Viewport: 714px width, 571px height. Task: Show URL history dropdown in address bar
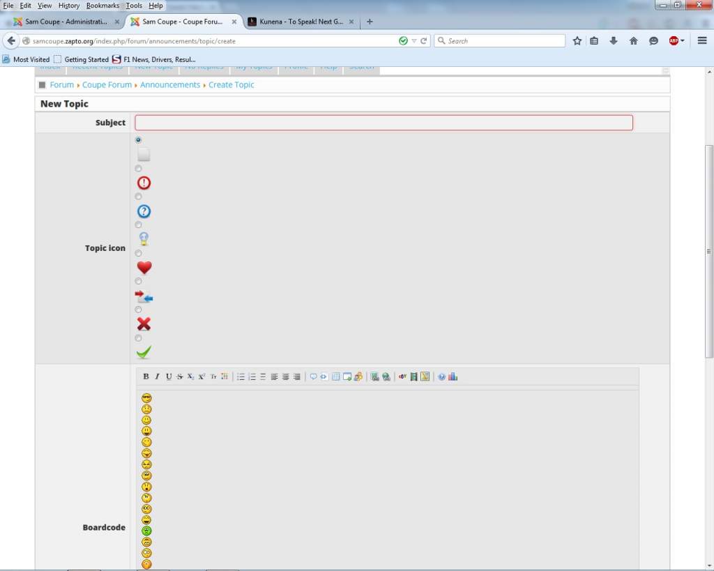pyautogui.click(x=414, y=41)
